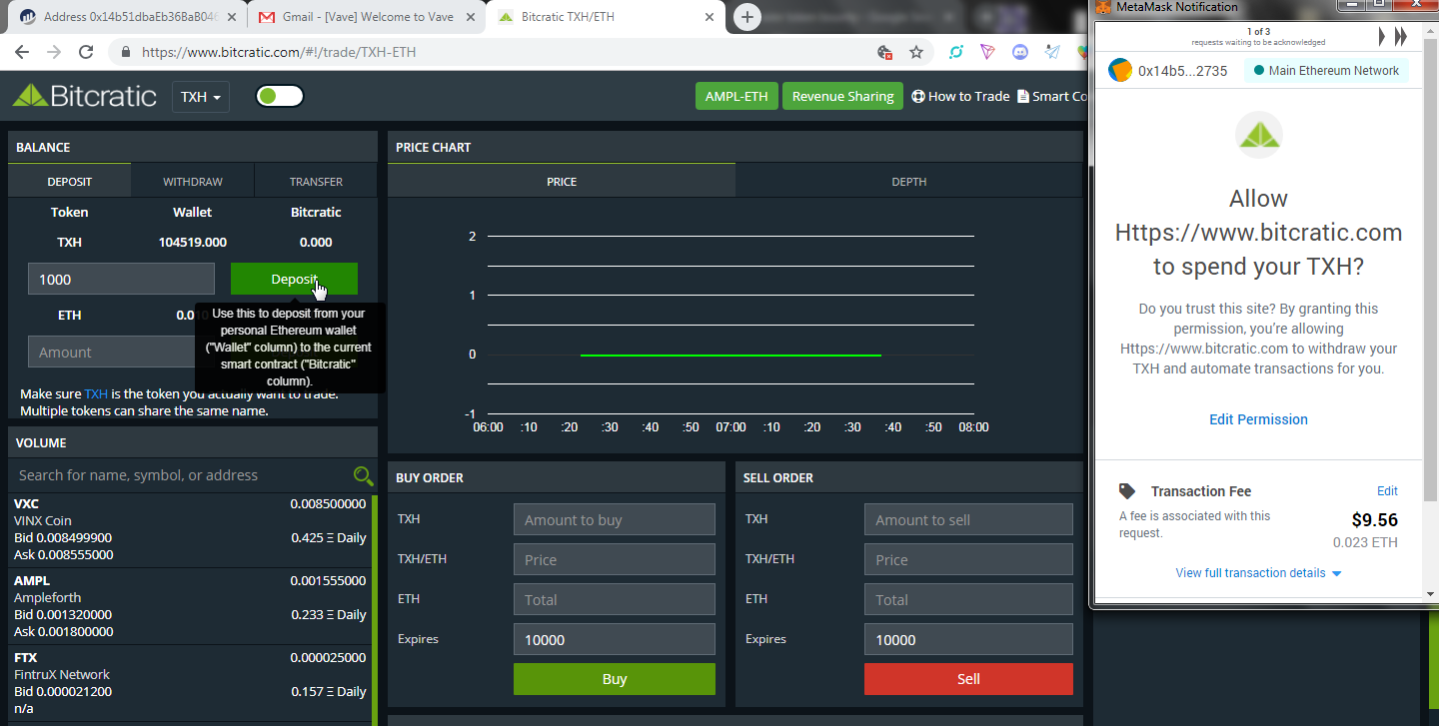Click the token search field
Image resolution: width=1439 pixels, height=726 pixels.
[180, 475]
